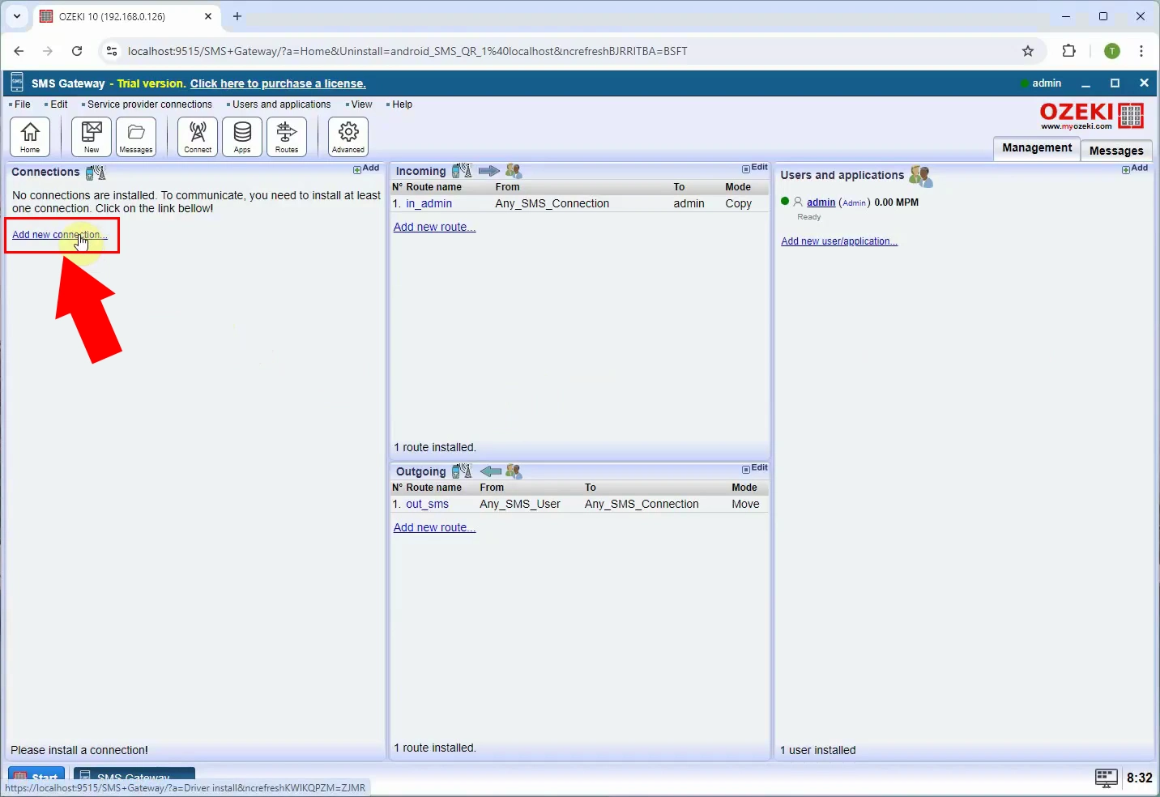Go back to the previous page
The height and width of the screenshot is (797, 1160).
(19, 51)
